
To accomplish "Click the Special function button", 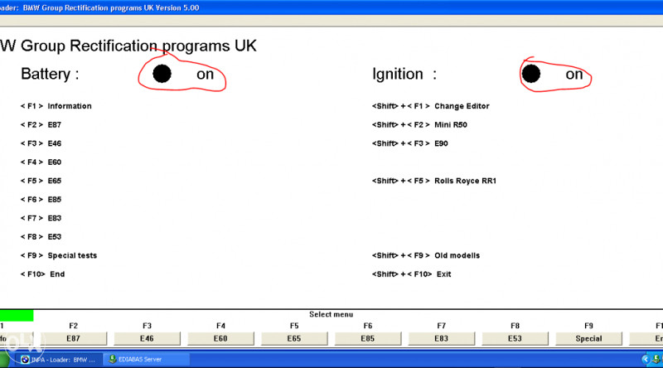I will 588,338.
